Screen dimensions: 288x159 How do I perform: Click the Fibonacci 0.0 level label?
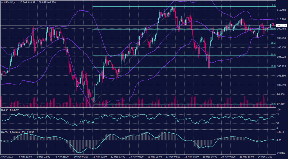tap(273, 5)
